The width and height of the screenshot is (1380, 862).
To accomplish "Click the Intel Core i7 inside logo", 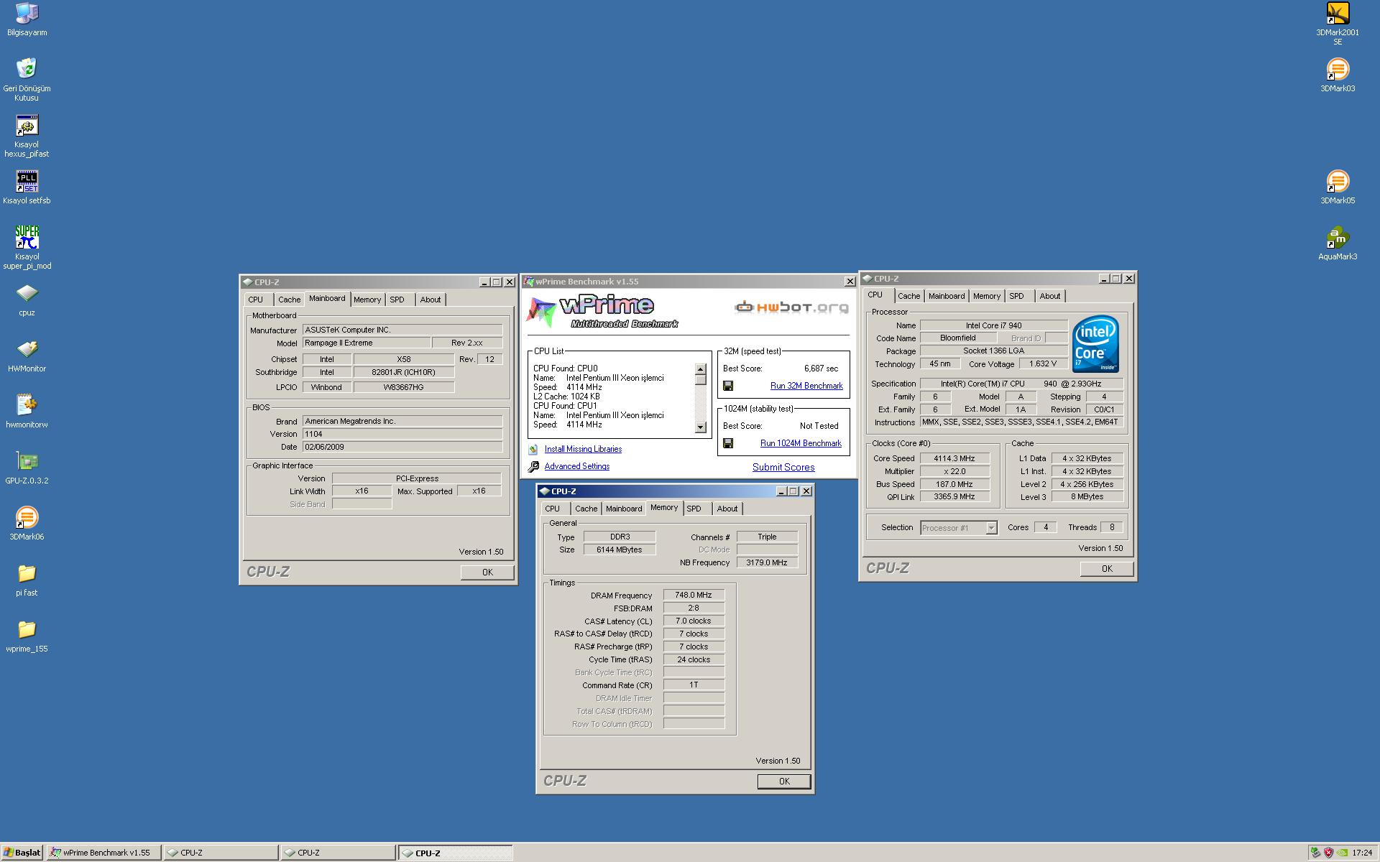I will (x=1095, y=343).
